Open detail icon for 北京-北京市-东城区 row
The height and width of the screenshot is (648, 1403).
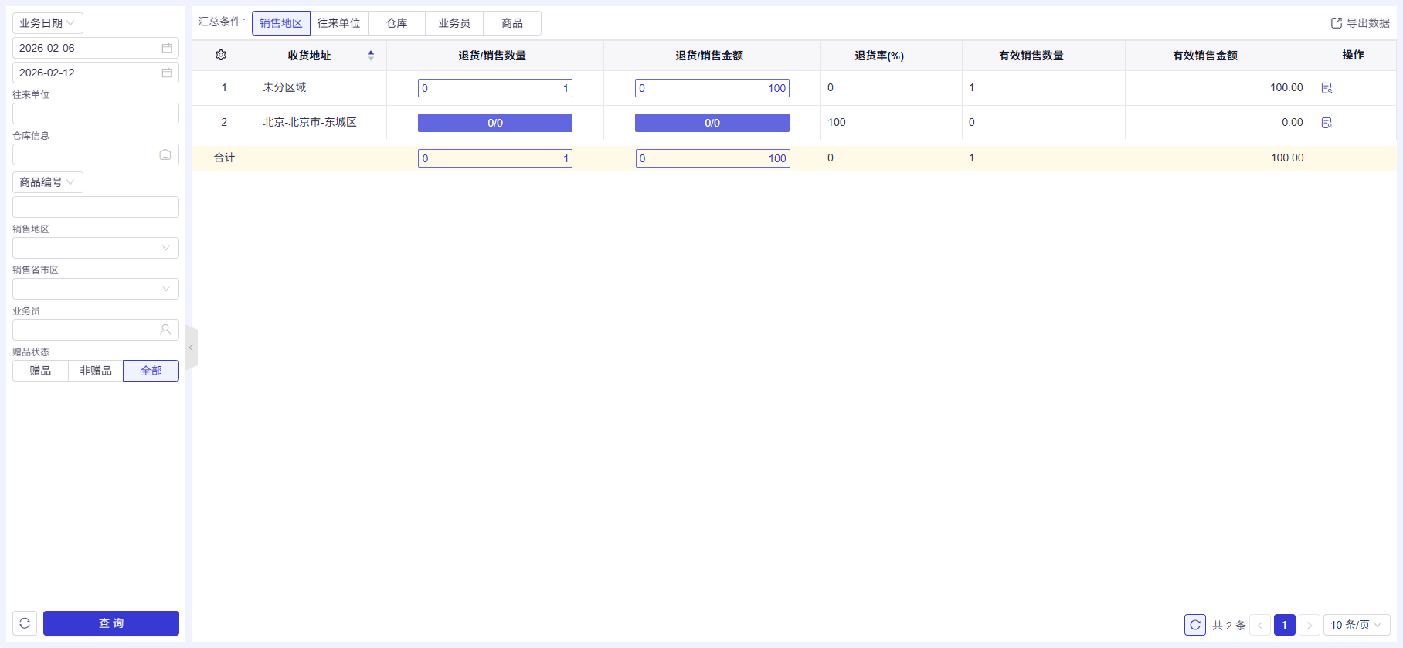point(1327,123)
